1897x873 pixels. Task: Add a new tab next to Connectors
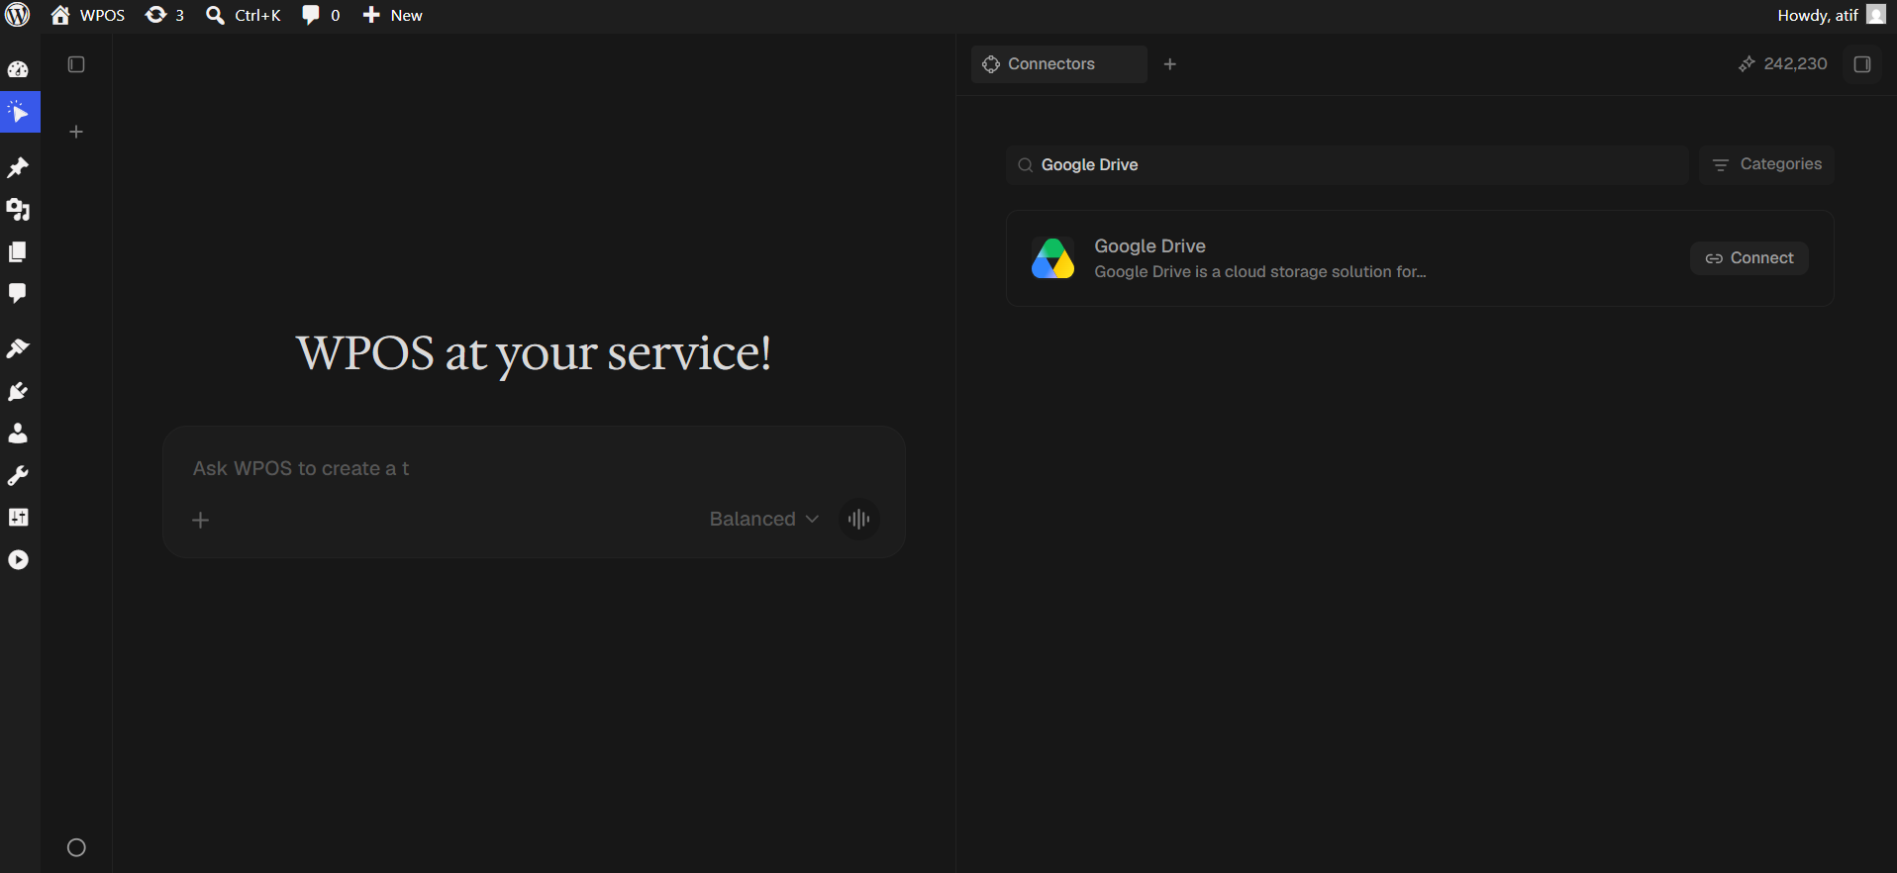coord(1169,64)
